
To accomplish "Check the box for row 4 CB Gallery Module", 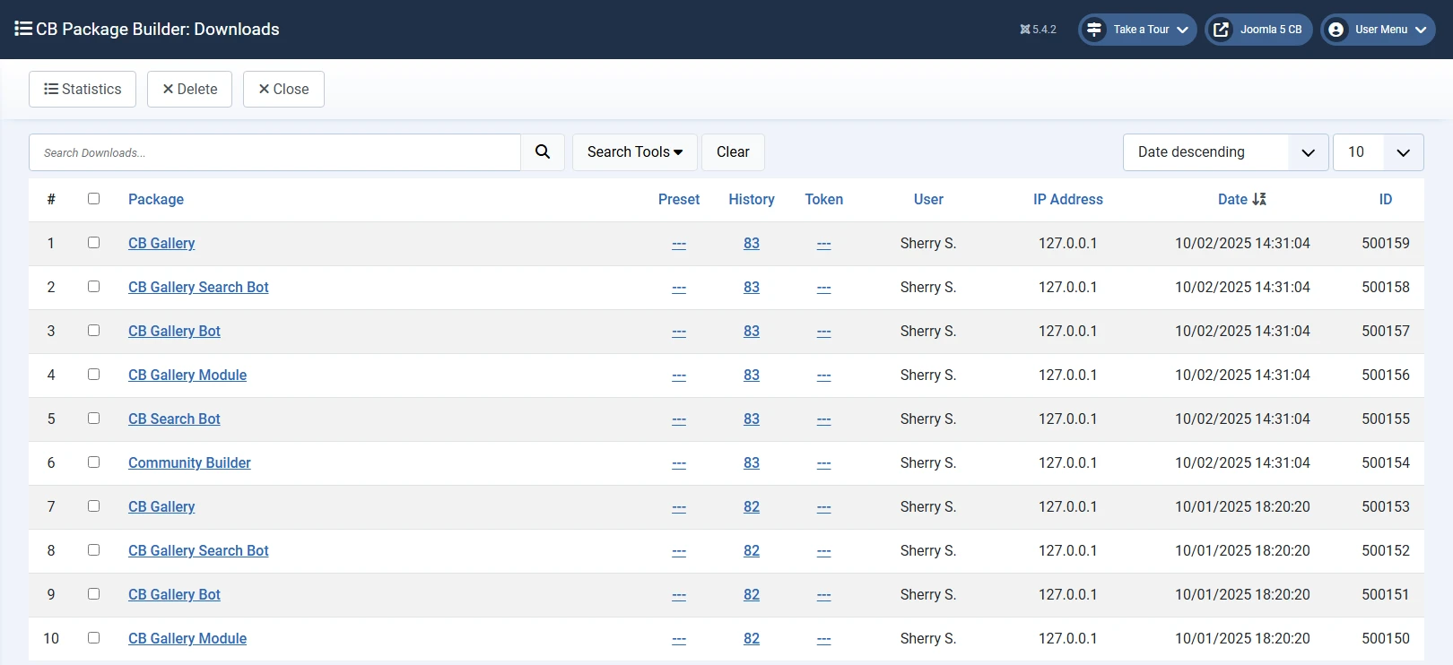I will click(93, 375).
